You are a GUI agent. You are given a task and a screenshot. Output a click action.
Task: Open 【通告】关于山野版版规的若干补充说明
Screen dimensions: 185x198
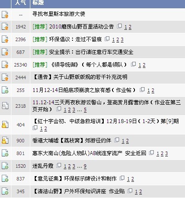coord(80,77)
